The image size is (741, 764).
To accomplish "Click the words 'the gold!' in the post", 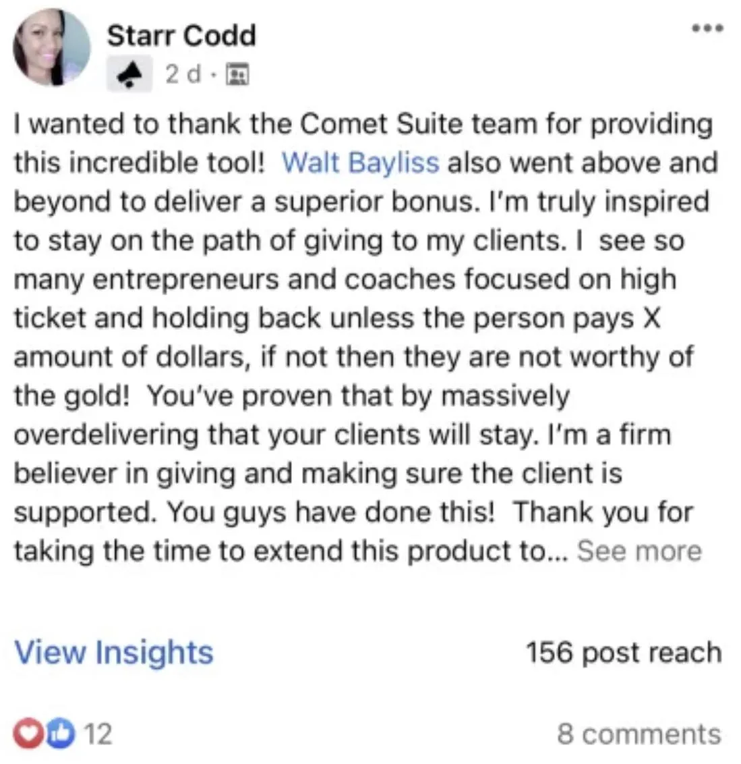I will coord(72,395).
